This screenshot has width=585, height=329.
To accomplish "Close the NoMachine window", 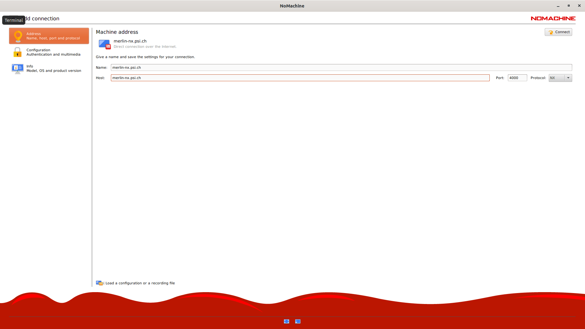I will tap(579, 6).
